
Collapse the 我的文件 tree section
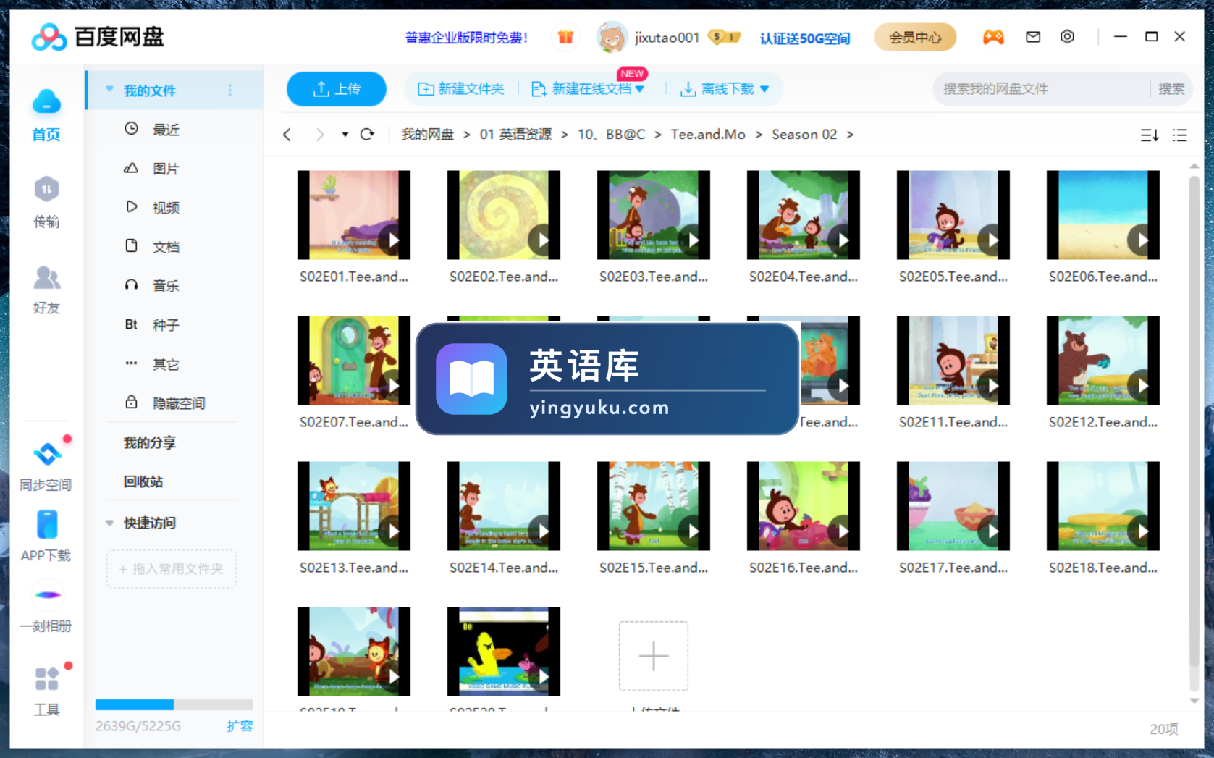110,90
